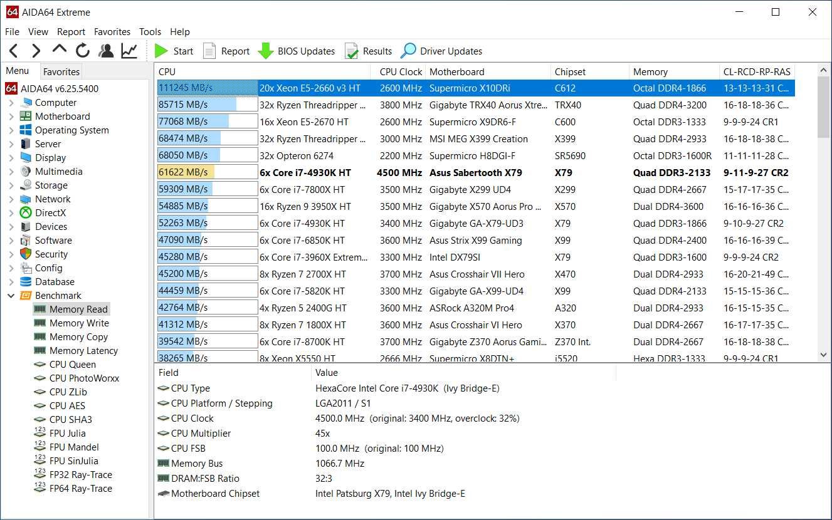Screen dimensions: 832x520
Task: Sort by Memory column header
Action: (x=674, y=71)
